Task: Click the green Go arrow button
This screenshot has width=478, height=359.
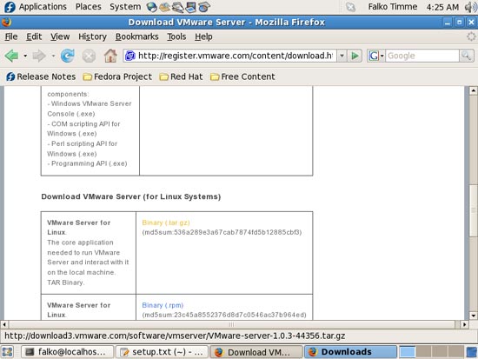Action: (x=355, y=56)
